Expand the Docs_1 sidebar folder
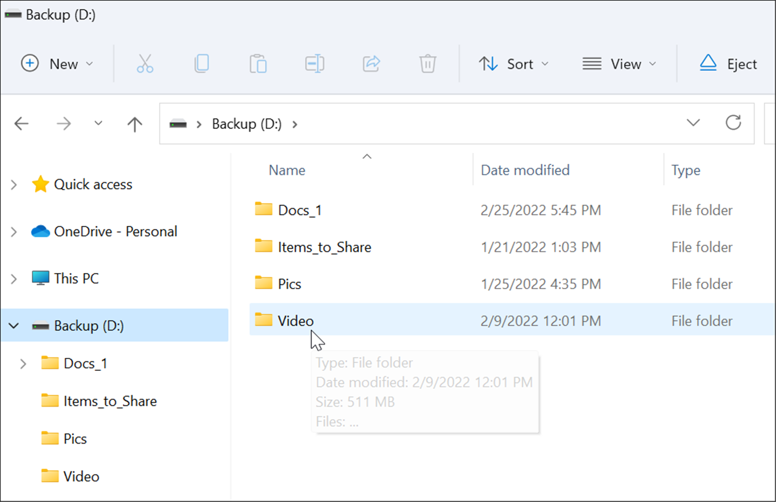776x502 pixels. click(x=23, y=363)
